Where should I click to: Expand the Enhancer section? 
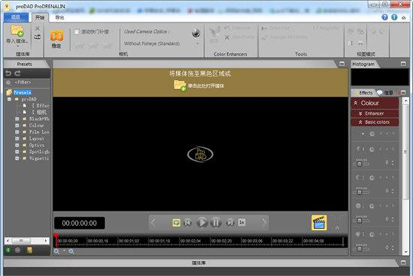[x=356, y=113]
